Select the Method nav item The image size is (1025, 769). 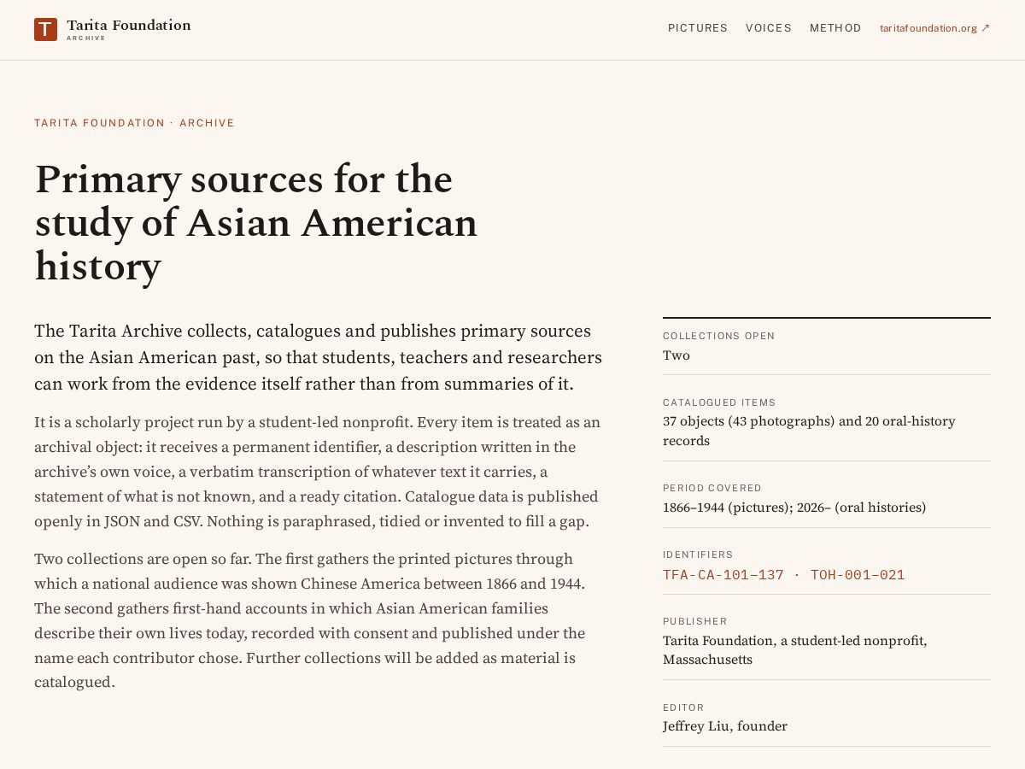tap(835, 28)
